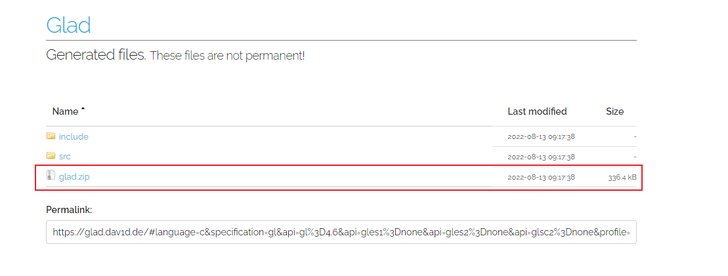Image resolution: width=728 pixels, height=276 pixels.
Task: Open the include folder link
Action: [74, 136]
